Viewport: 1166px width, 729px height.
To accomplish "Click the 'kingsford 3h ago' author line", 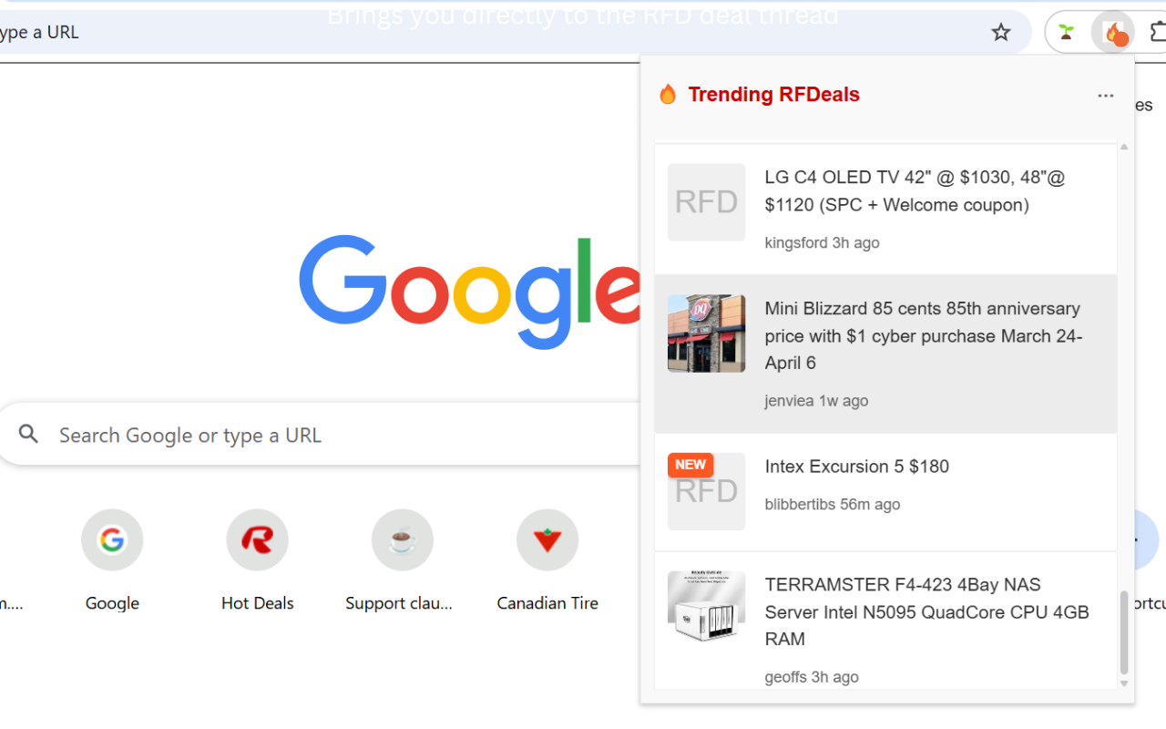I will pos(822,242).
